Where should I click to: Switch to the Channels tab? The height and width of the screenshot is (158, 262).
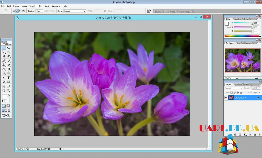238,84
